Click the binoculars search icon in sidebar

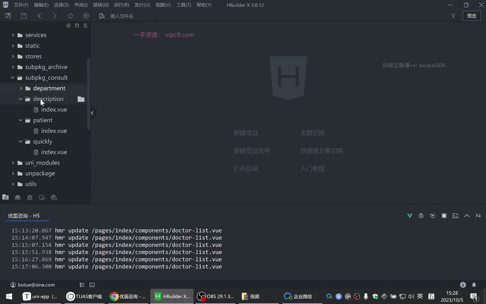17,197
